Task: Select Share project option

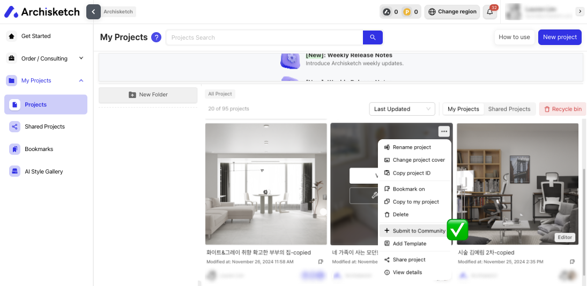Action: pos(415,260)
